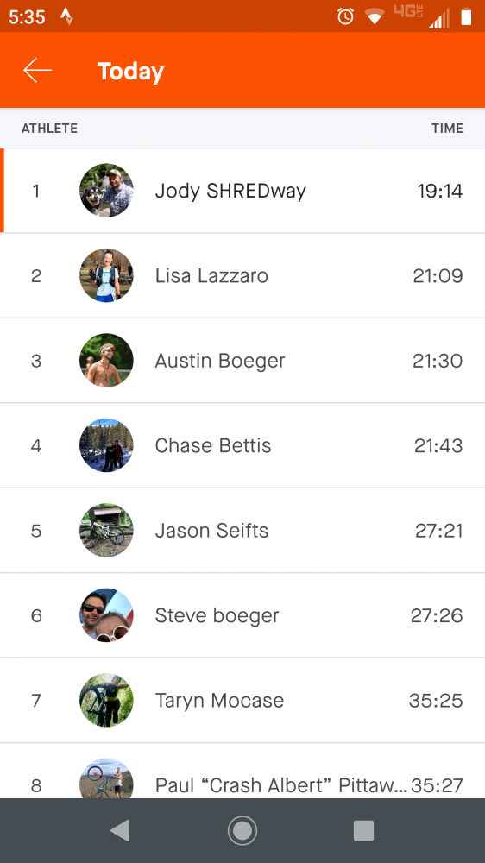
Task: Tap the TIME column header
Action: 447,129
